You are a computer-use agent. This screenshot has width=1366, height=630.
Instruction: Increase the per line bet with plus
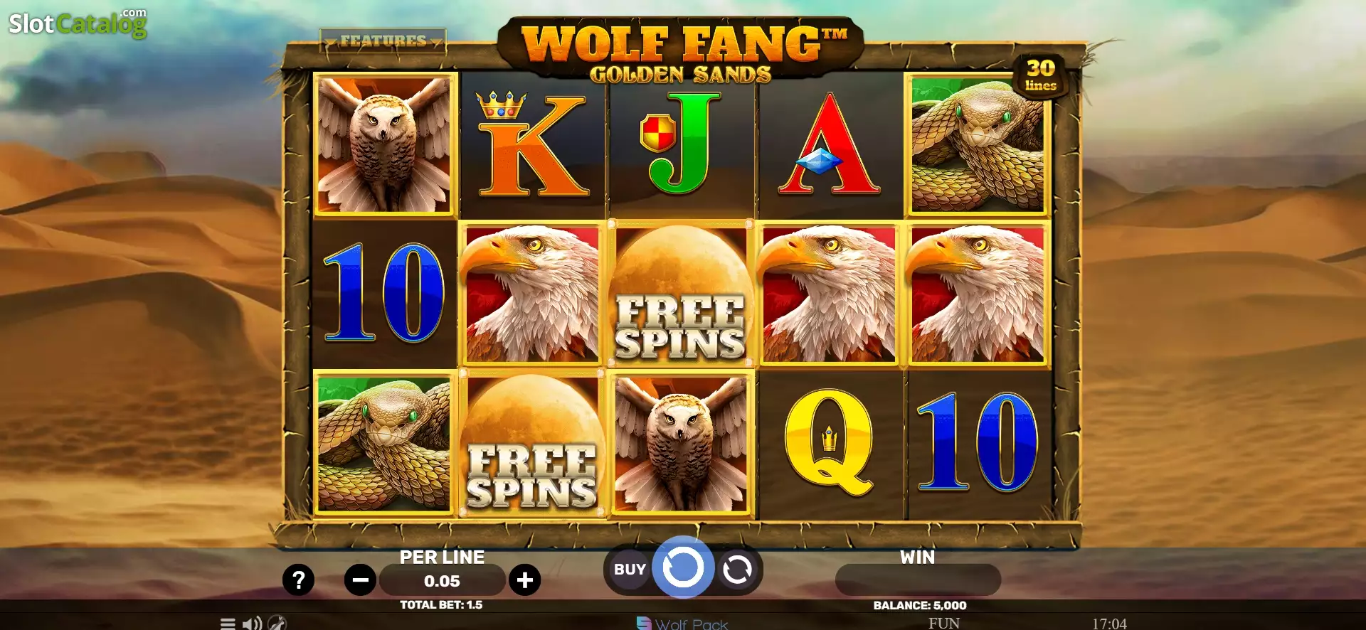[525, 580]
